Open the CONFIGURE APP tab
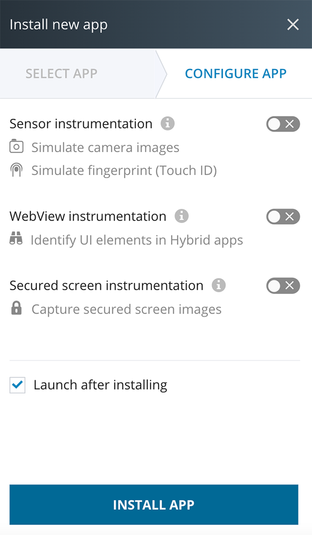 click(236, 73)
